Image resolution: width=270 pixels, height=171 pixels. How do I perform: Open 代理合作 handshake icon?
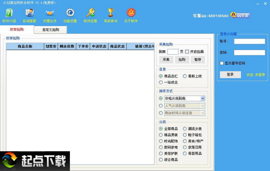tap(50, 13)
